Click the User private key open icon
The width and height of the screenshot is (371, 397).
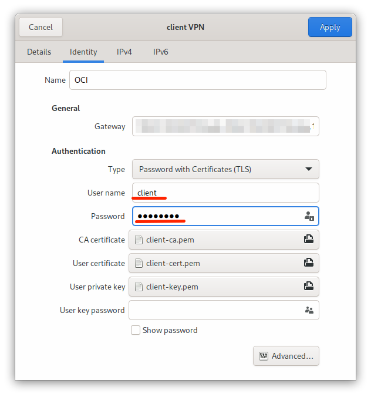[308, 287]
